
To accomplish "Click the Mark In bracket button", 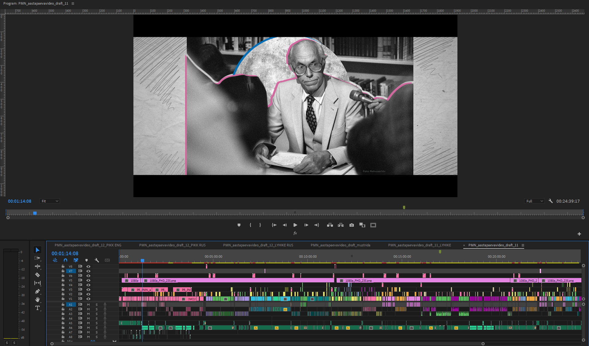I will coord(250,225).
